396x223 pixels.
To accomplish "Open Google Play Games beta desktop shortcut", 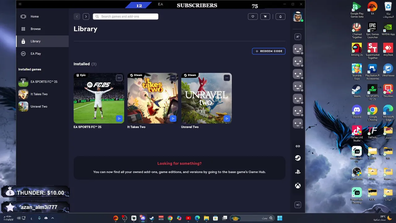I will coord(357,10).
